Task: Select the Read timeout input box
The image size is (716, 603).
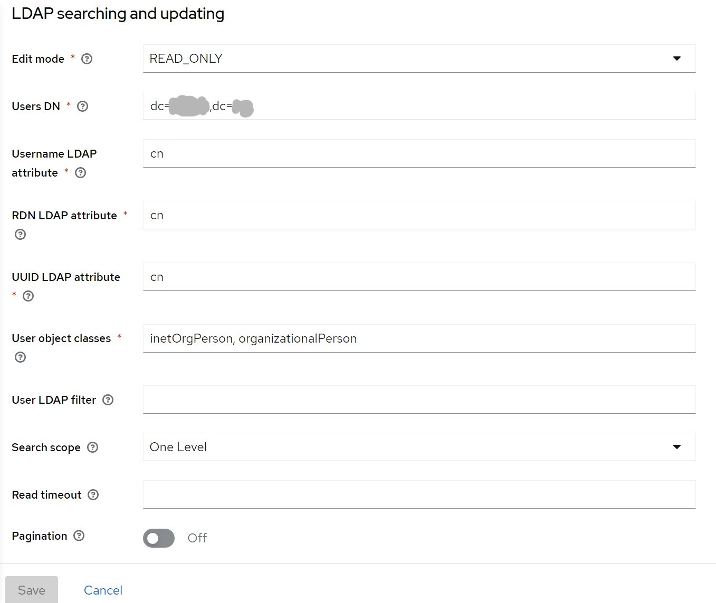Action: [419, 494]
